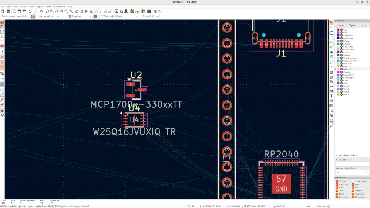Open the scripting console icon
370x208 pixels.
point(149,11)
